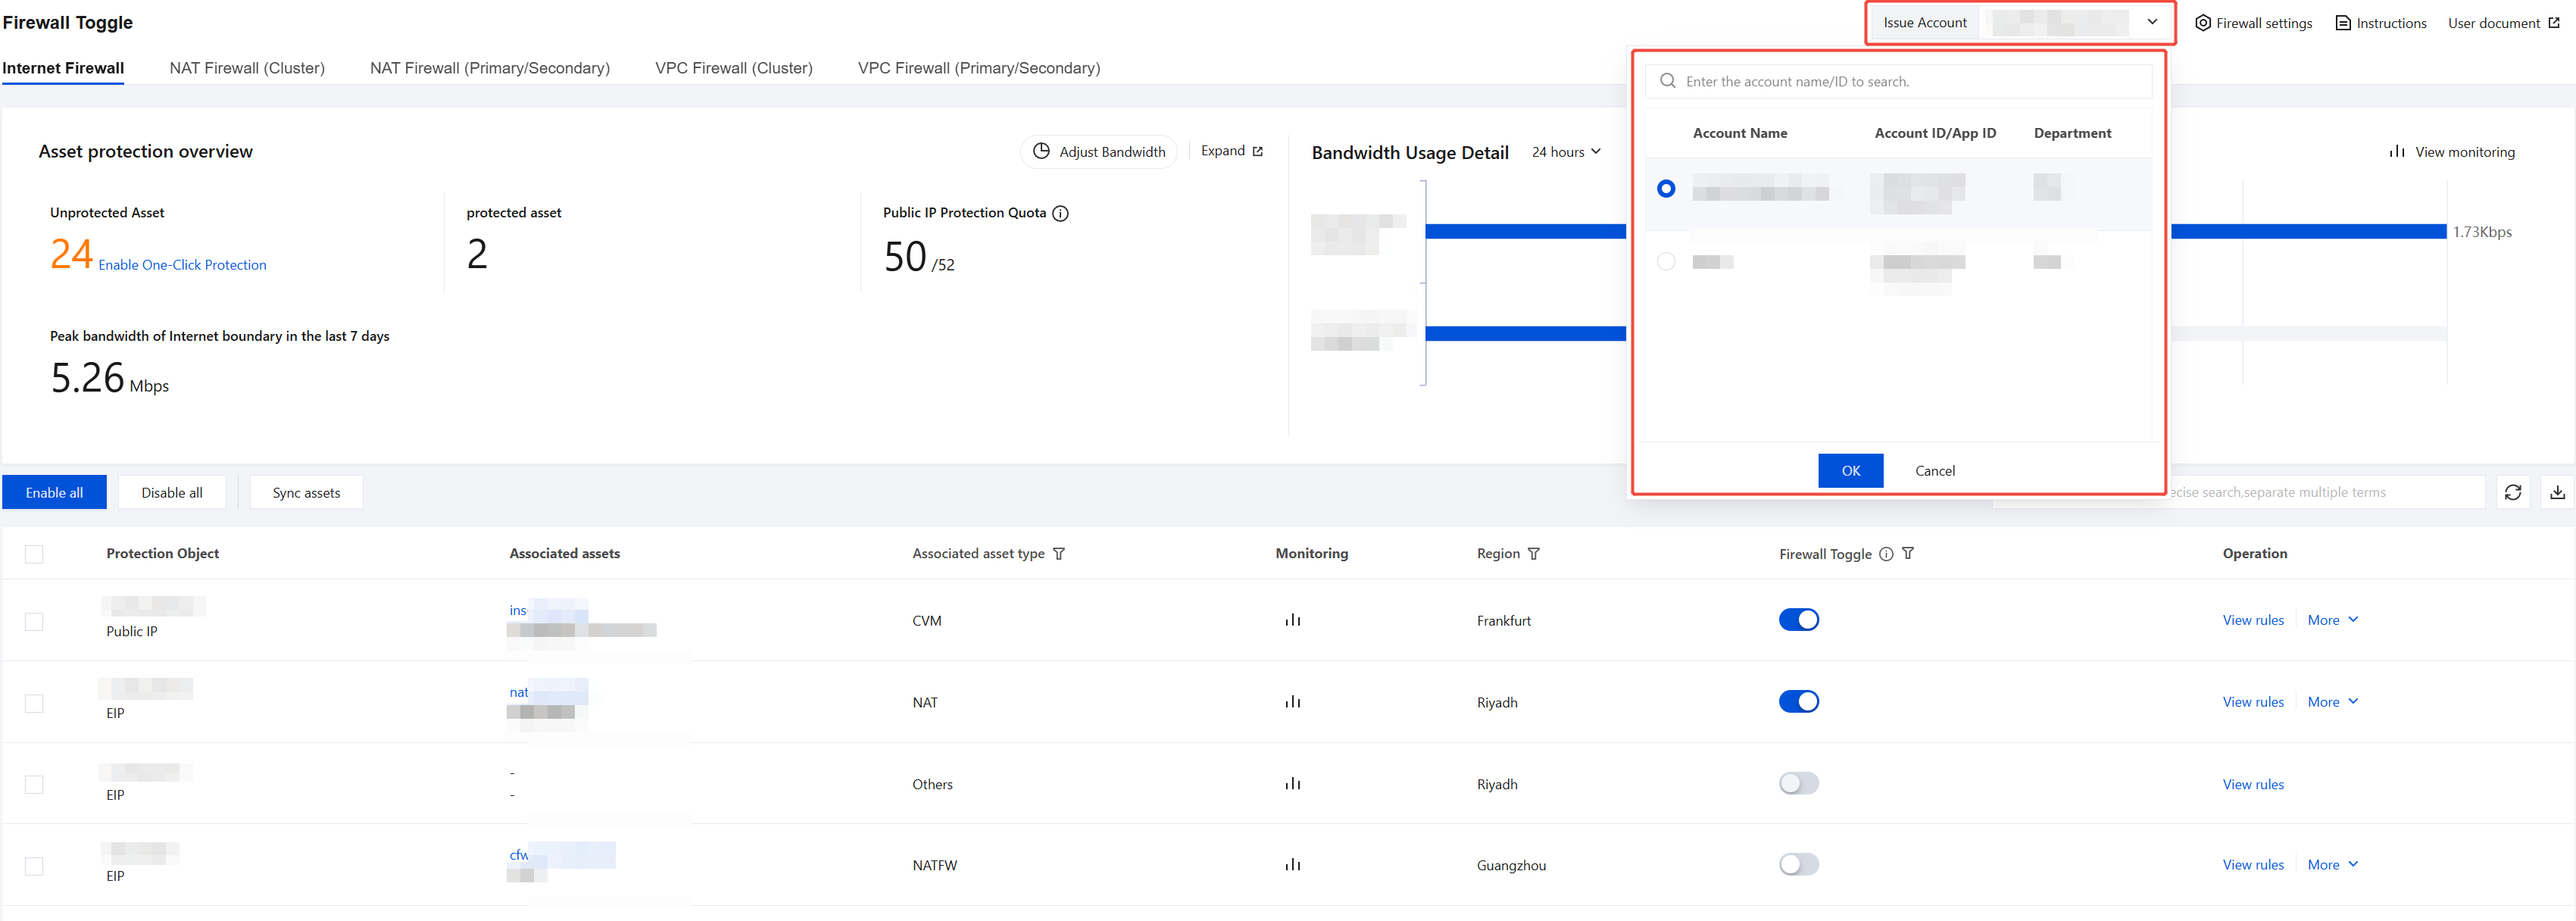View rules for Riyadh NAT row
2576x921 pixels.
tap(2253, 702)
